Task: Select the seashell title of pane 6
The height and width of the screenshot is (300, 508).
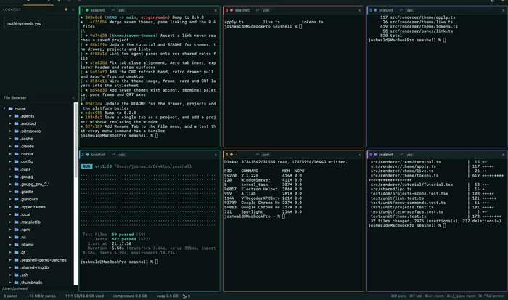Action: click(x=386, y=155)
